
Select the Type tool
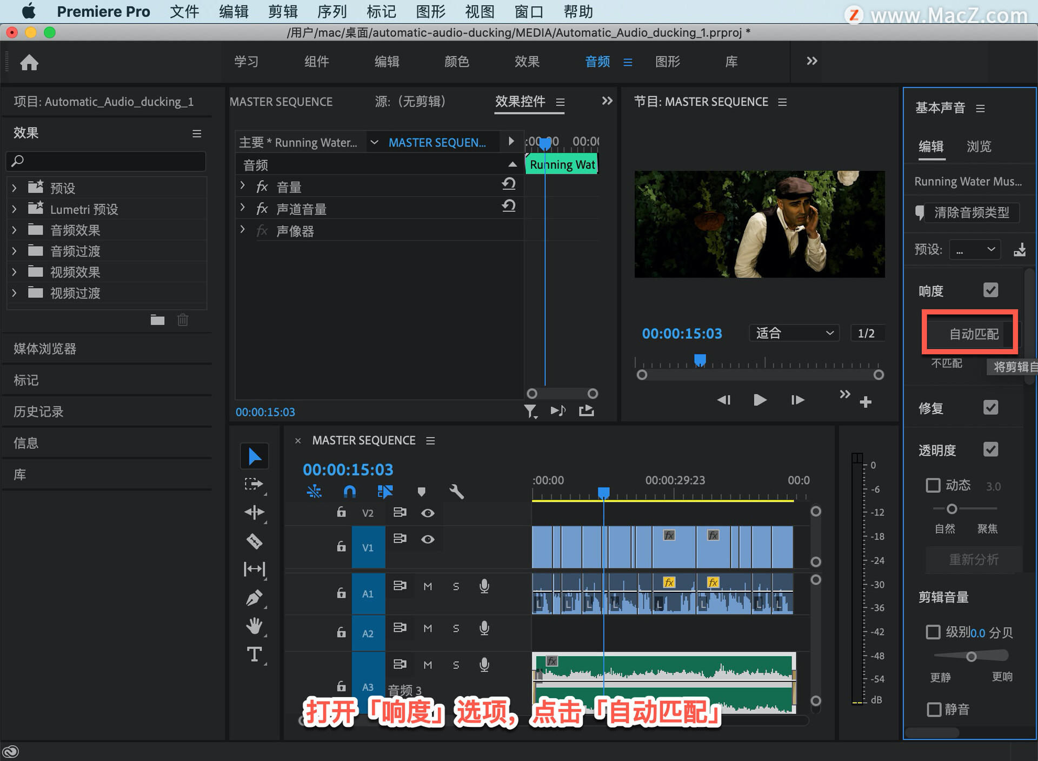[x=254, y=654]
